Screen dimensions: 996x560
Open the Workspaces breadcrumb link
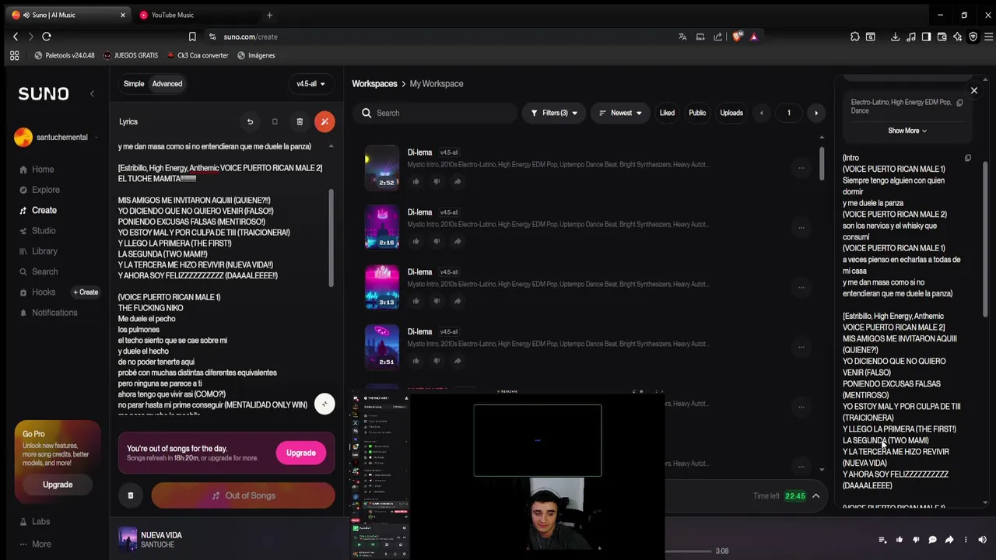coord(374,84)
